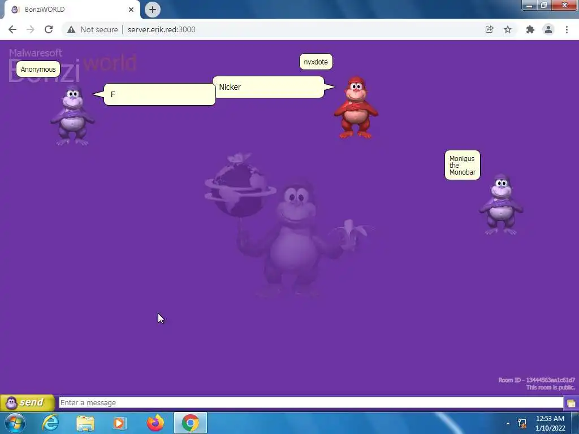Click the Anonymous purple Bonzi character
This screenshot has width=579, height=434.
72,115
